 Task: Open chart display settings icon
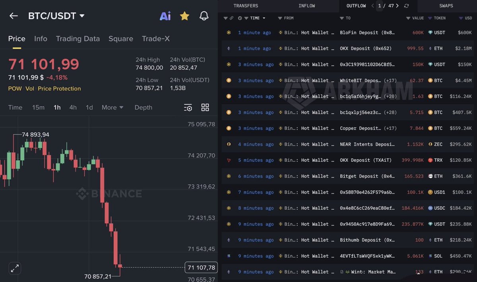188,107
